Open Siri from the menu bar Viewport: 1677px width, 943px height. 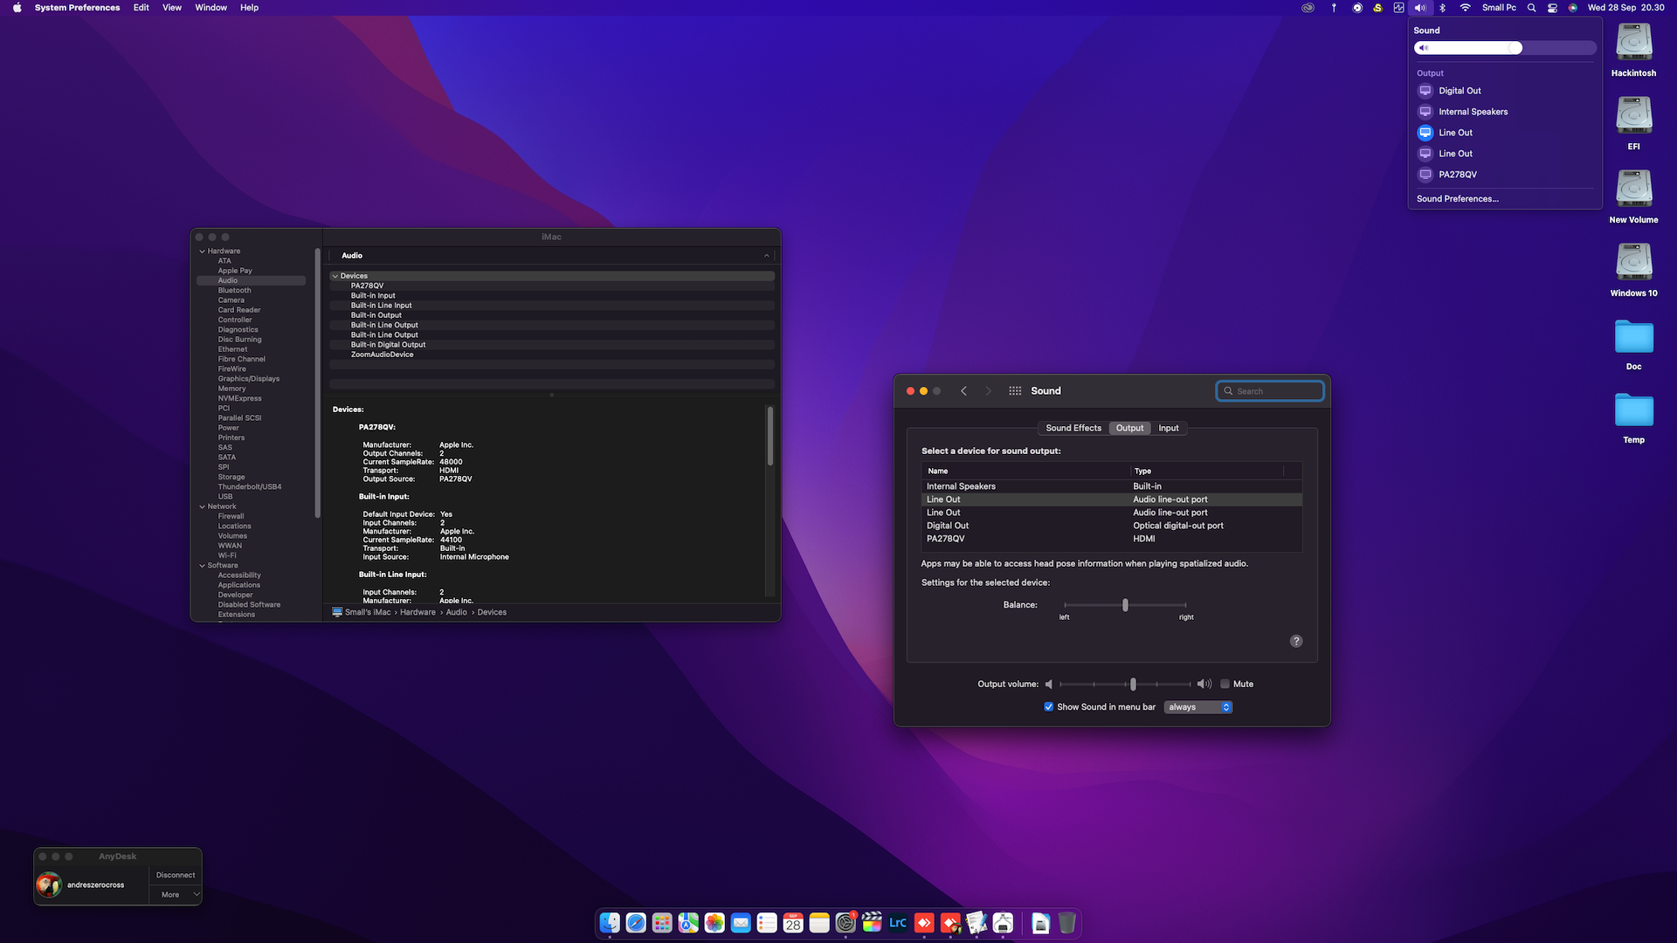(1572, 8)
